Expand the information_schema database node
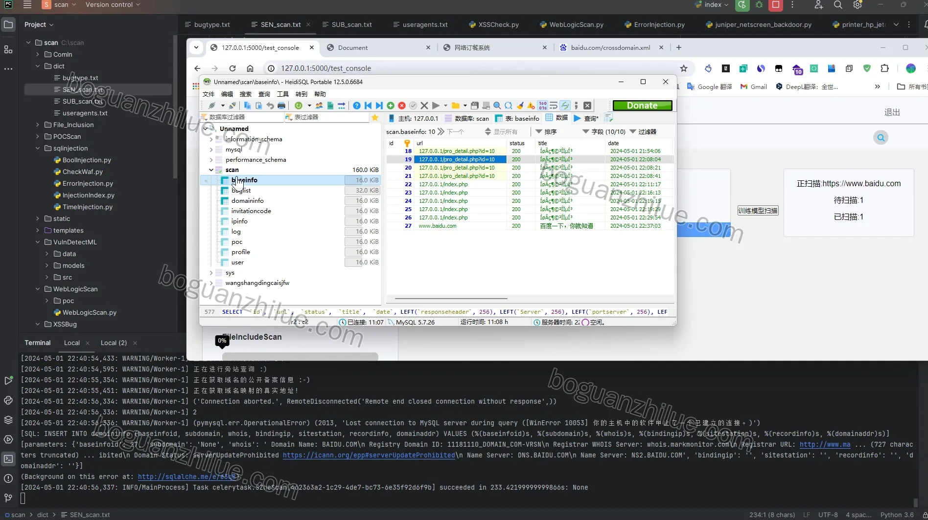Screen dimensions: 928x520 point(211,139)
